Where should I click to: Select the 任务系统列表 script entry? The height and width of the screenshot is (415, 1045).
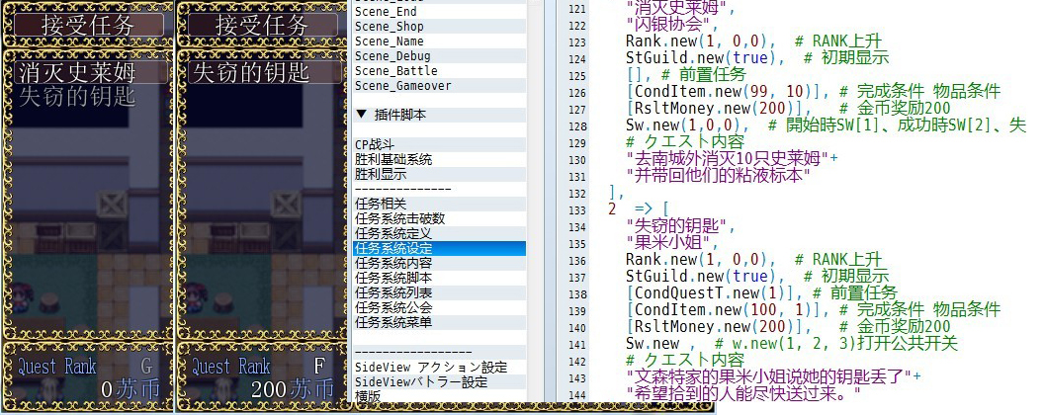click(439, 293)
